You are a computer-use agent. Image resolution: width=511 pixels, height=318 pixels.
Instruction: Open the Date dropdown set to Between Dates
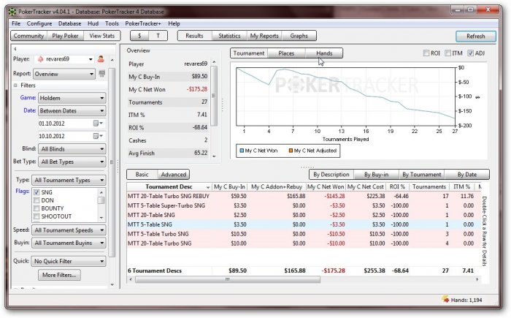tap(72, 110)
